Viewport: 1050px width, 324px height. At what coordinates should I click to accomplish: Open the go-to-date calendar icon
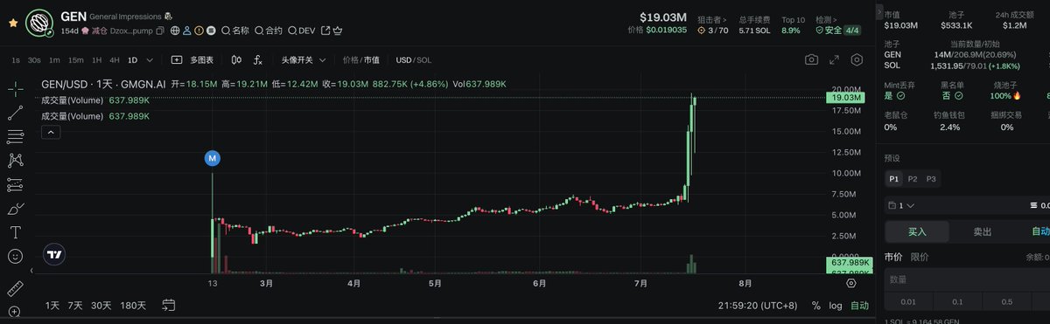pos(169,306)
